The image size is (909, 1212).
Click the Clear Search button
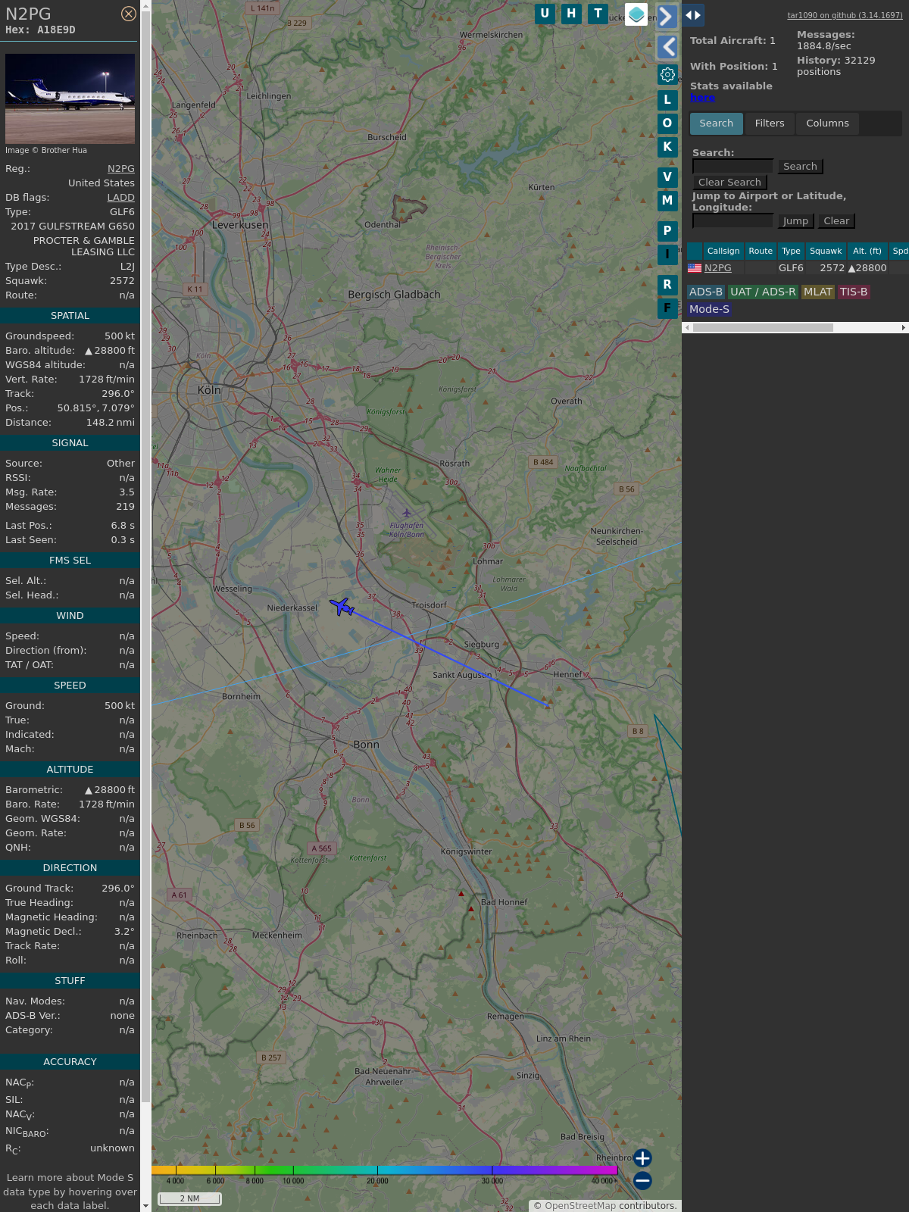pyautogui.click(x=729, y=183)
